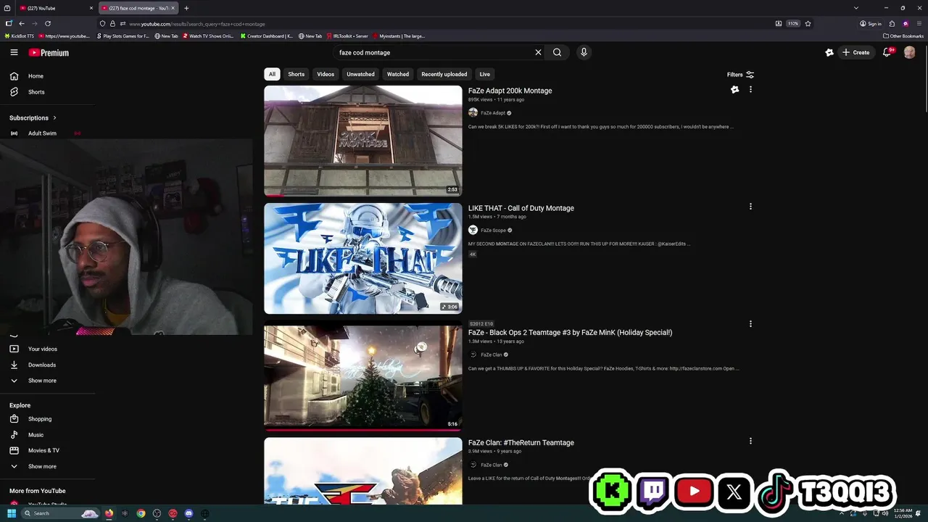Select the Watched filter chip
Screen dimensions: 928x522
coord(398,74)
